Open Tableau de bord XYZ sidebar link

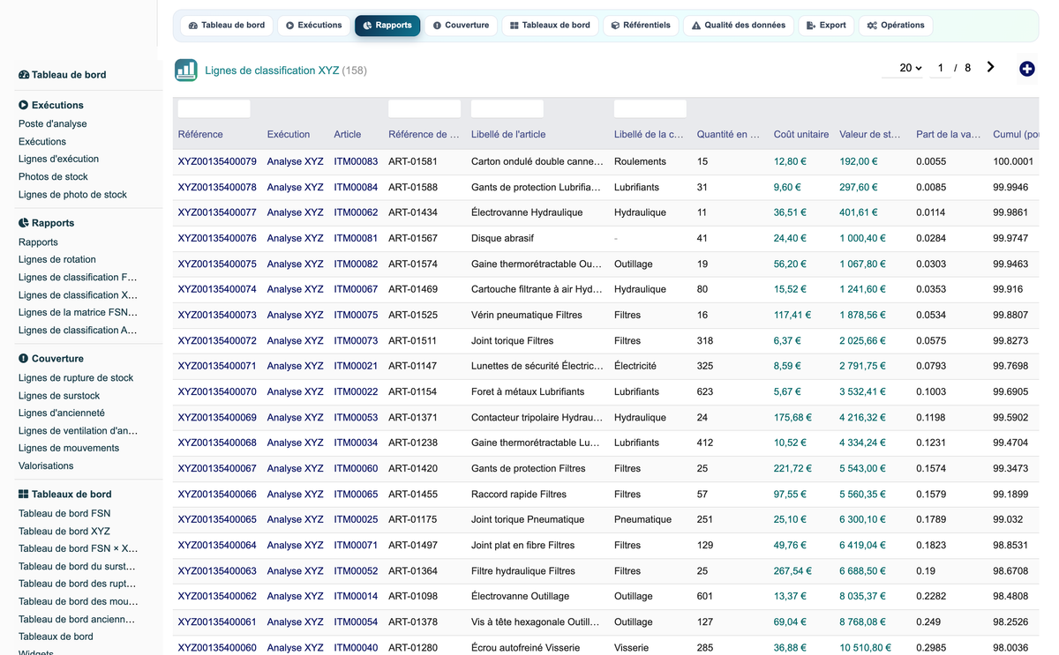click(64, 531)
